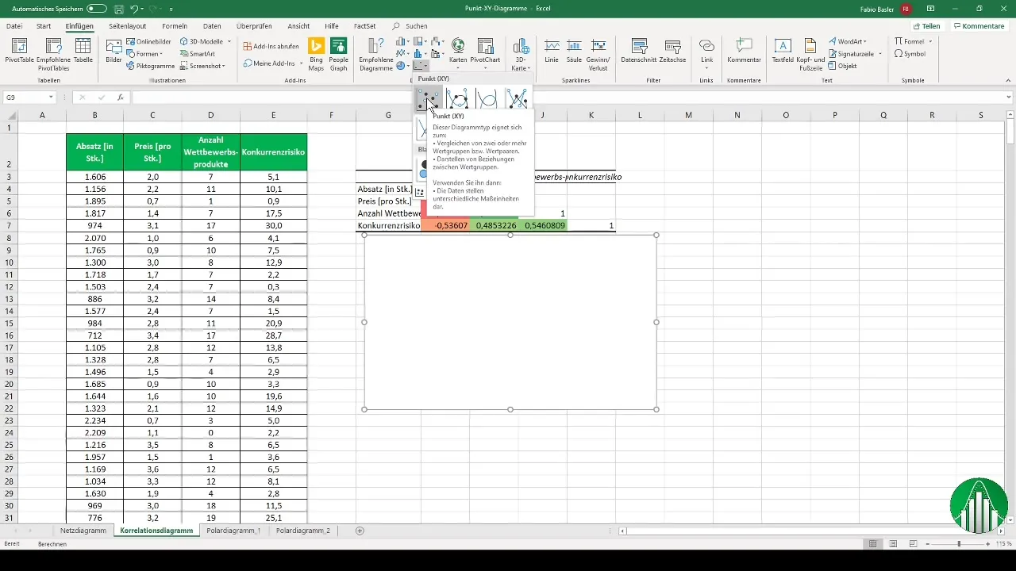This screenshot has width=1016, height=571.
Task: Toggle Automatisches Speichern switch
Action: coord(97,8)
